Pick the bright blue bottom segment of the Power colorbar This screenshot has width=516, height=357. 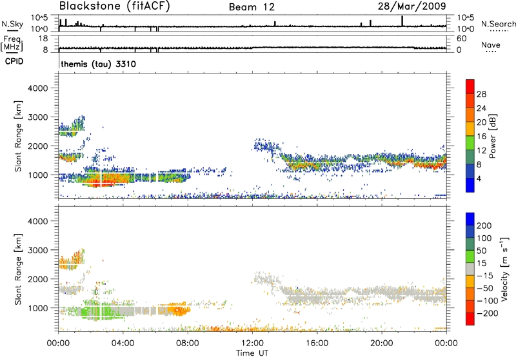click(x=470, y=185)
